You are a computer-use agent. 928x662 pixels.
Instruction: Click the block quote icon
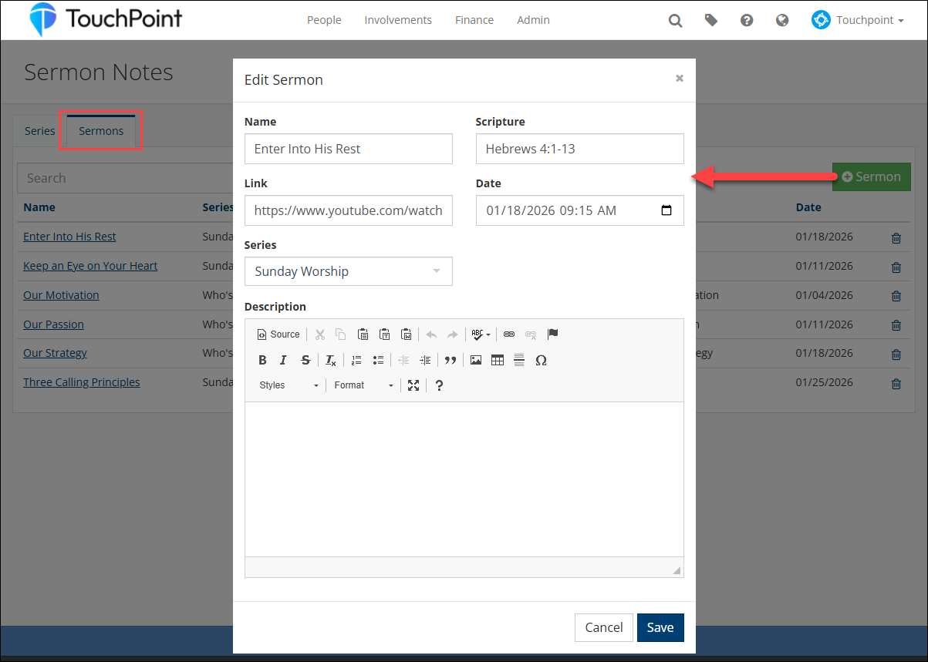click(x=451, y=360)
